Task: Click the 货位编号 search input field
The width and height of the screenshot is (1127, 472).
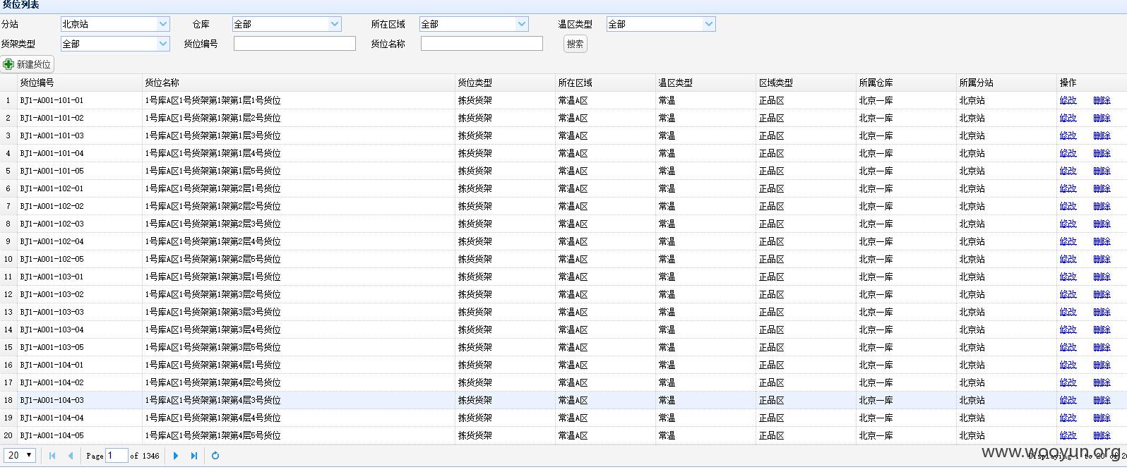Action: pos(294,44)
